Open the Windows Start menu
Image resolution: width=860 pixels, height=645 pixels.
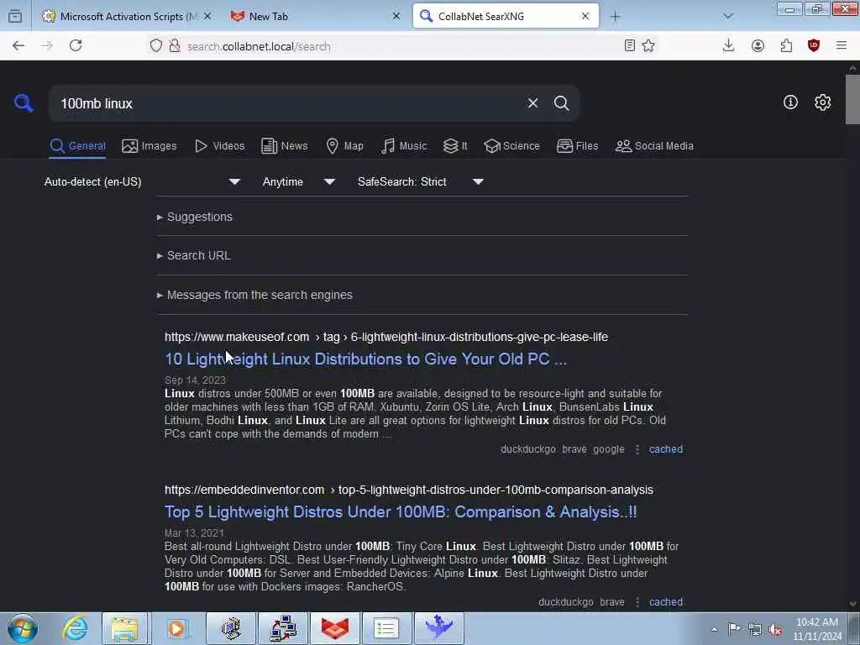(22, 628)
